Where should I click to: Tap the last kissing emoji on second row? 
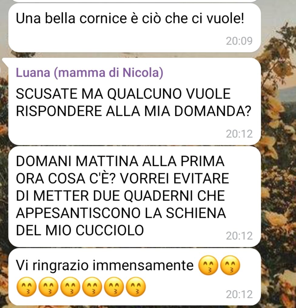click(x=136, y=287)
